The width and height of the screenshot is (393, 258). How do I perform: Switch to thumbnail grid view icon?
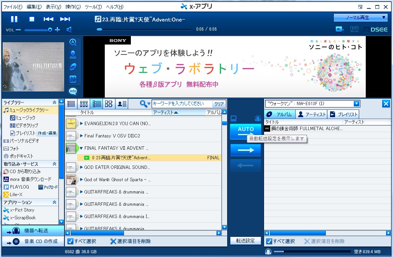click(x=84, y=104)
